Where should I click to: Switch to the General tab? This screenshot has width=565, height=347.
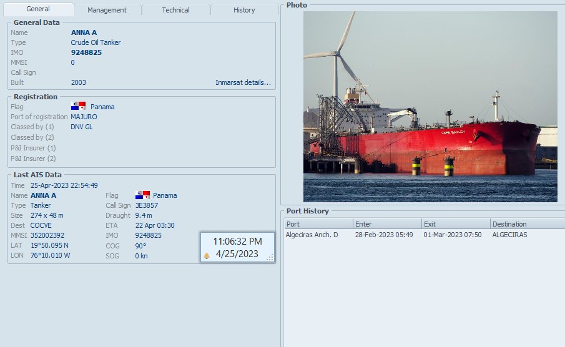tap(38, 9)
